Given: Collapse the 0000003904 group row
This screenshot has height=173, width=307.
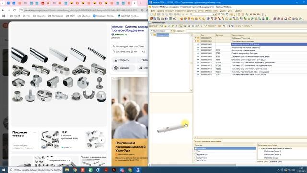Looking at the screenshot, I should click(x=195, y=41).
